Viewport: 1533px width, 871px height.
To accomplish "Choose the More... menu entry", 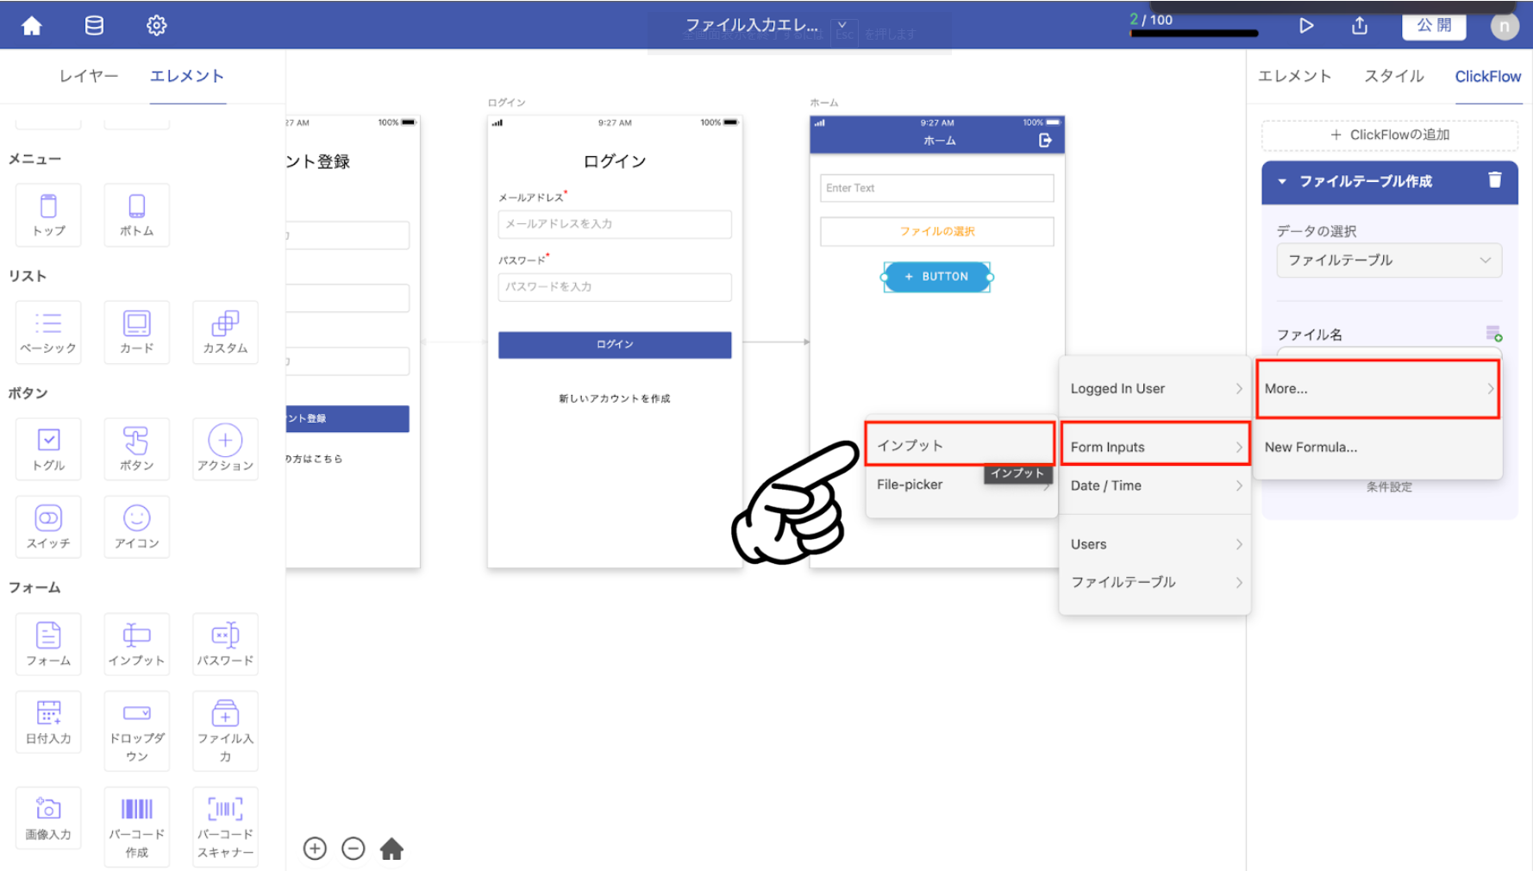I will (1378, 389).
